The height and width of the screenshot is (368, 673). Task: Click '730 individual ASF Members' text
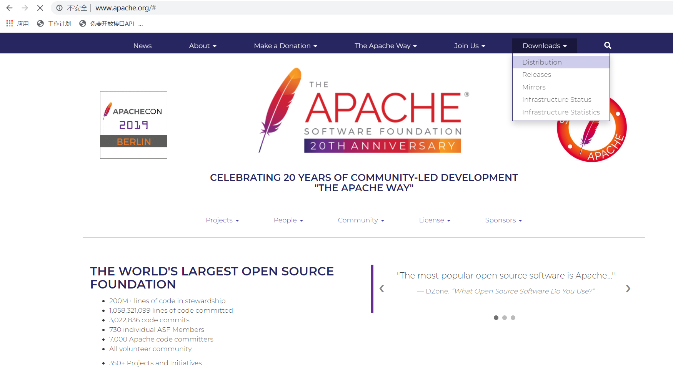157,330
